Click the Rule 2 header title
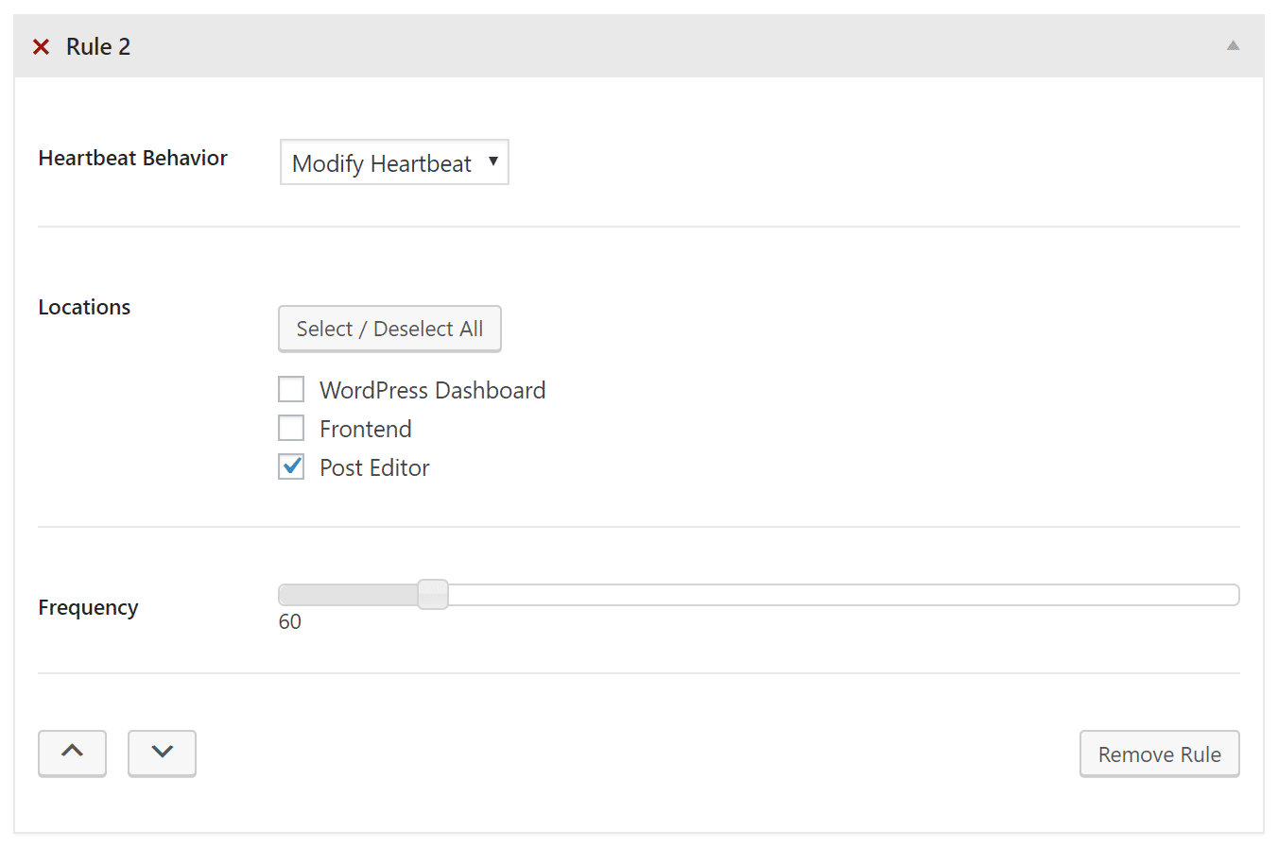The width and height of the screenshot is (1278, 847). (98, 46)
